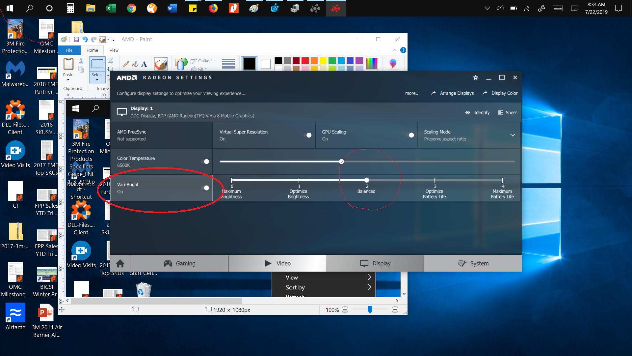Open Edit colors rainbow icon in Paint
This screenshot has width=632, height=356.
pos(372,64)
